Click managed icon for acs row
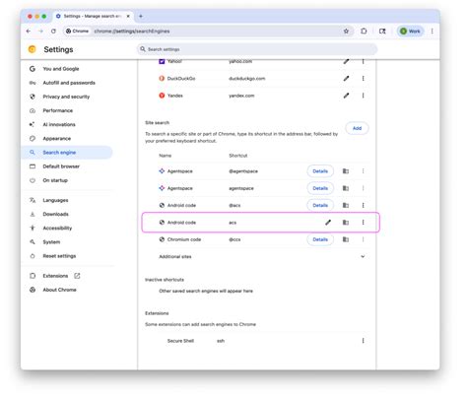 pos(346,223)
